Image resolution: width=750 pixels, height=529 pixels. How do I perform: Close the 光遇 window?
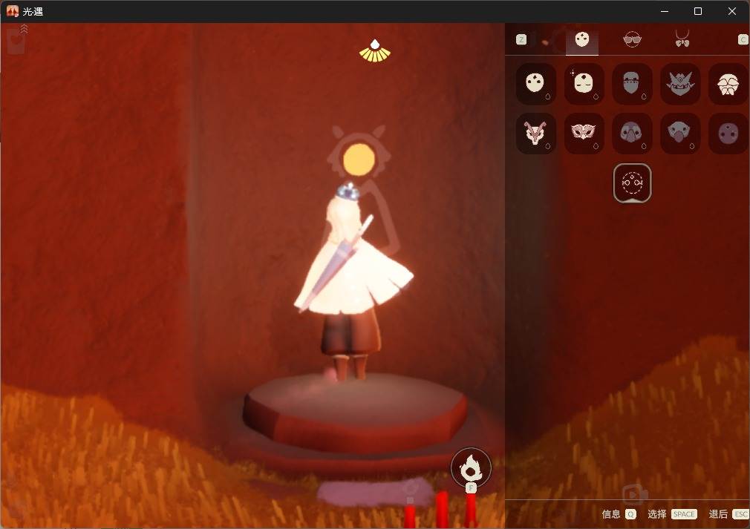(732, 11)
